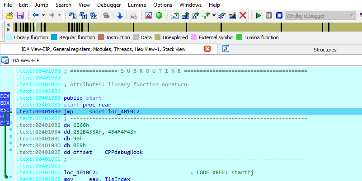
Task: Expand the back arrow history dropdown
Action: 43,15
